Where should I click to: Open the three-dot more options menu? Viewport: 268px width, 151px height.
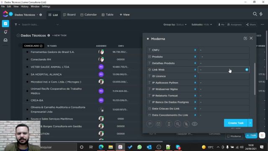coord(263,25)
